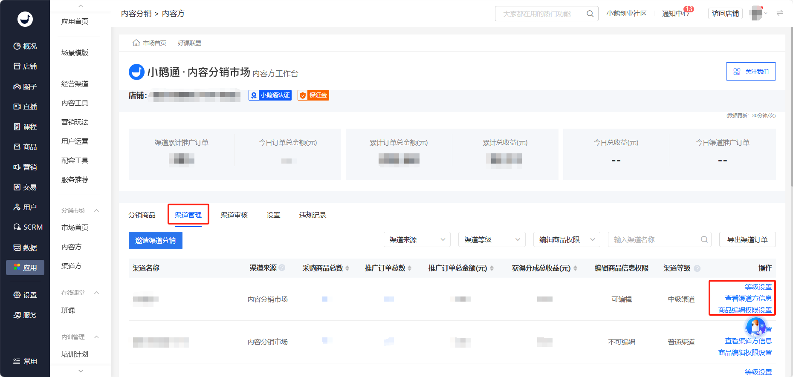Open SCRM section in sidebar
The image size is (793, 377).
pos(28,227)
